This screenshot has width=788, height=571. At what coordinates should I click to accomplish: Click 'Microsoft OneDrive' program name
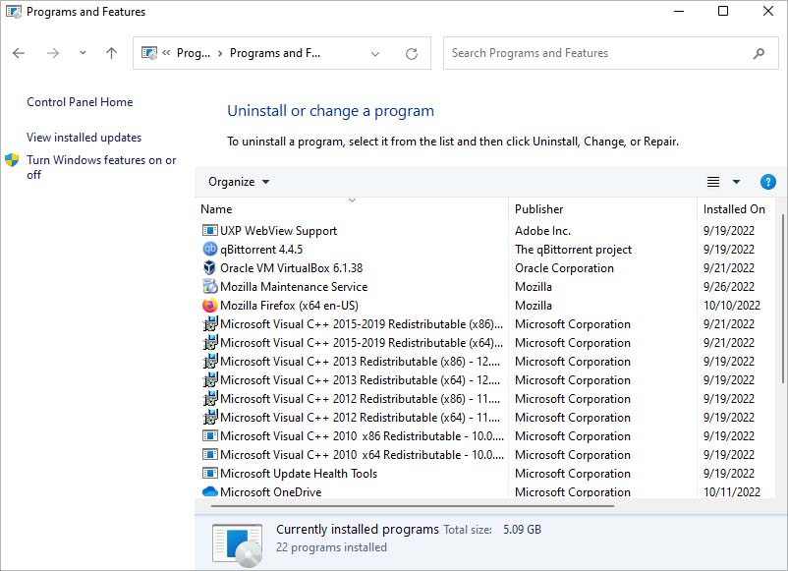point(271,492)
